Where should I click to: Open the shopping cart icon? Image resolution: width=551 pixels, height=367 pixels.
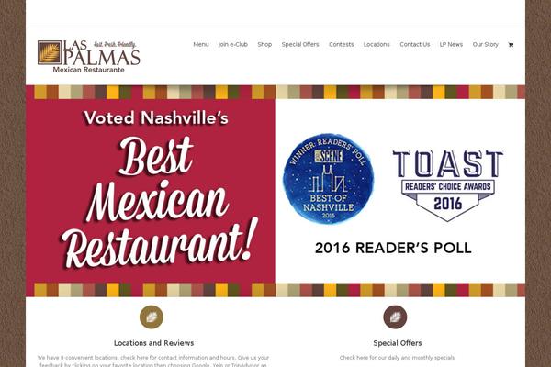point(511,45)
